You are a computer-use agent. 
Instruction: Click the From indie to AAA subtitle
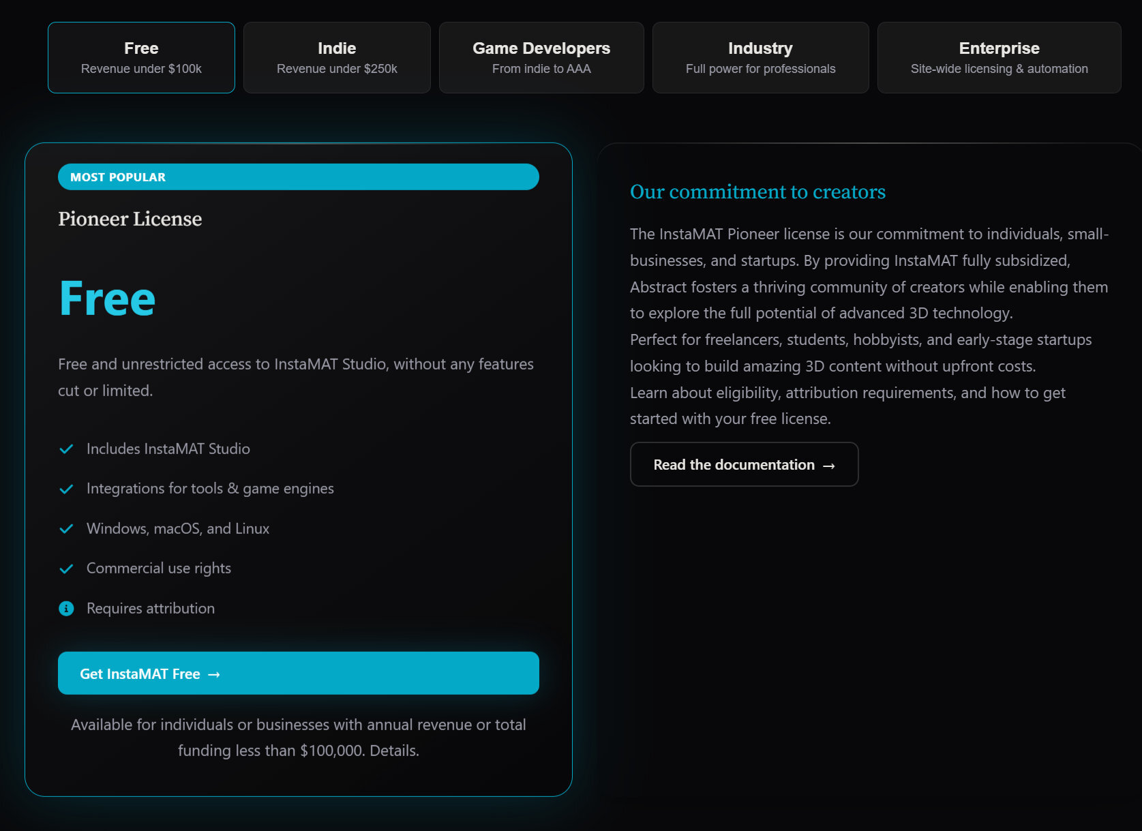pos(541,69)
